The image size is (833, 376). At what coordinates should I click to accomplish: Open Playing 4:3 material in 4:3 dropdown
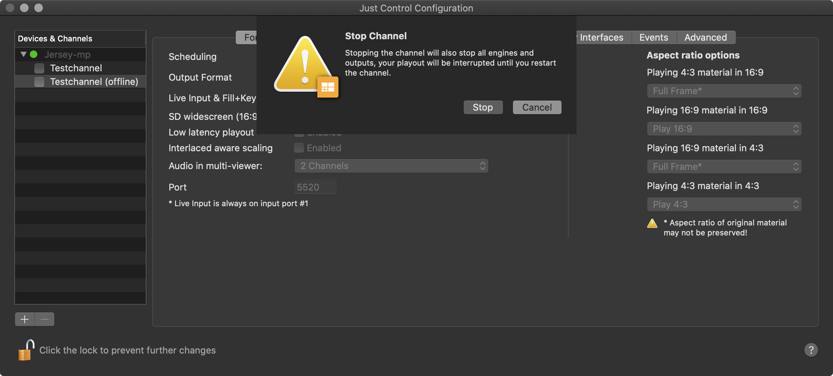click(x=724, y=204)
